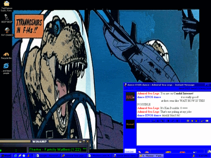The height and width of the screenshot is (158, 211).
Task: Toggle italic formatting in the IM toolbar
Action: (173, 121)
